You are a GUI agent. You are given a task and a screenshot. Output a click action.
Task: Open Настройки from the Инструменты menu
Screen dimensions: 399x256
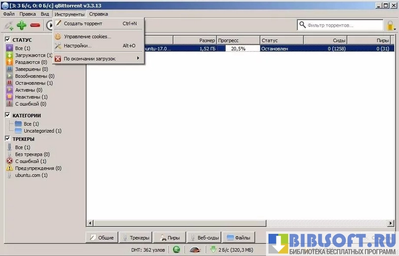77,46
